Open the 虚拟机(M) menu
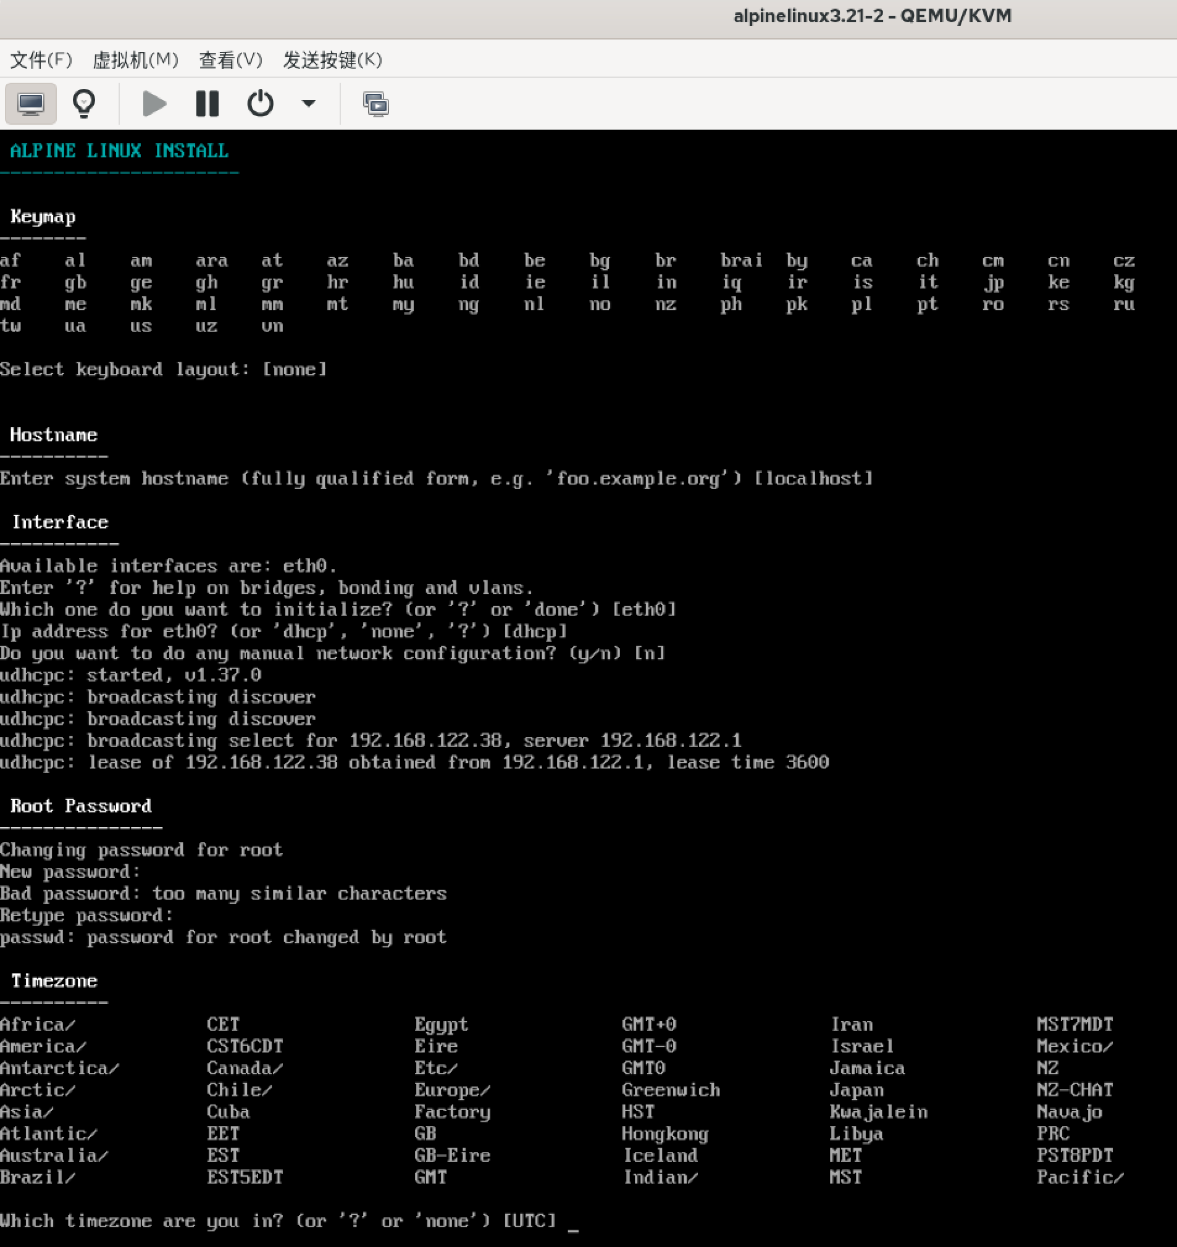The image size is (1177, 1247). coord(135,60)
